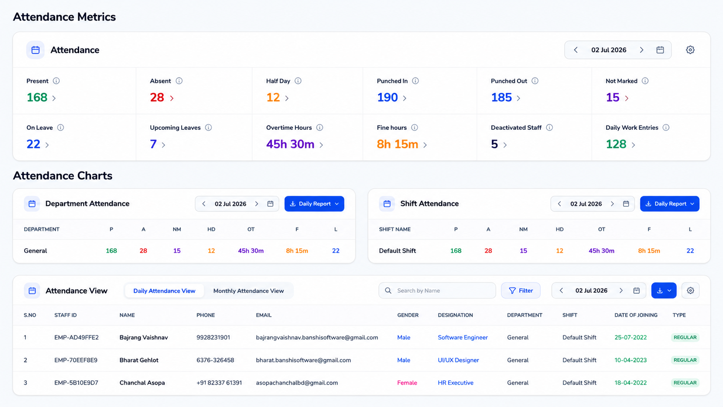Screen dimensions: 723x407
Task: Switch to the Monthly Attendance View tab
Action: 249,291
